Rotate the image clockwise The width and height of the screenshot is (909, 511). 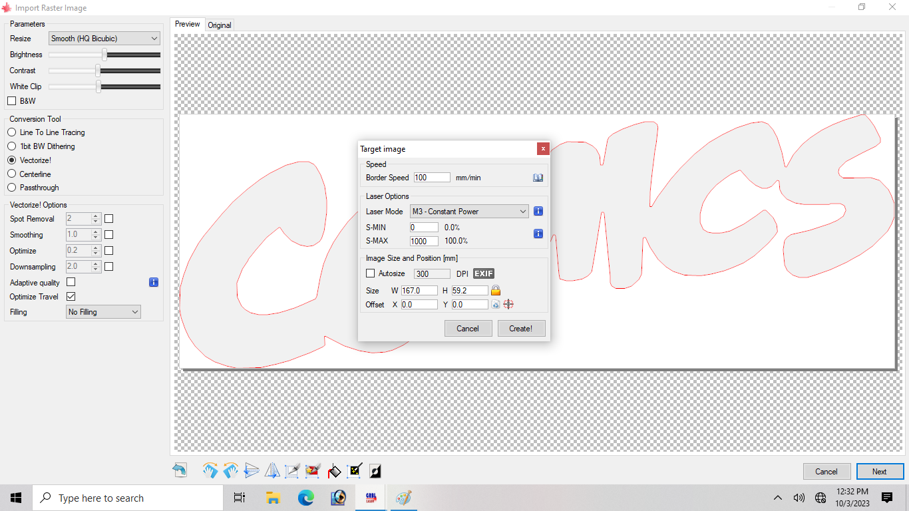(x=210, y=471)
